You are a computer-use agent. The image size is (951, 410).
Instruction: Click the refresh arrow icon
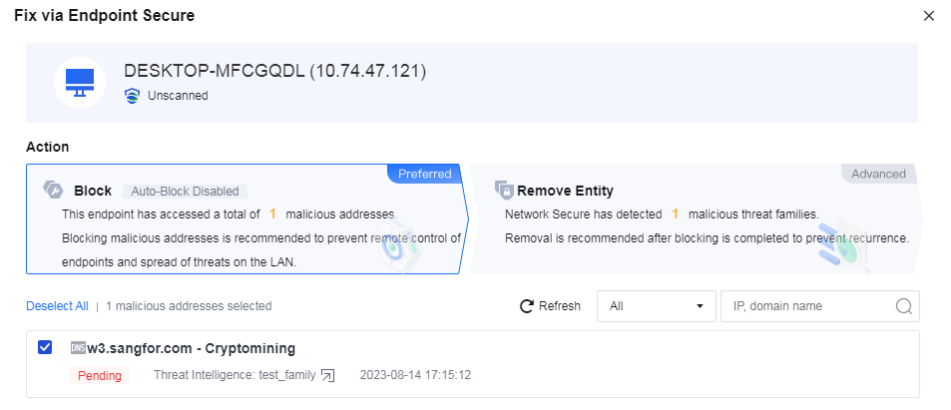pyautogui.click(x=527, y=306)
